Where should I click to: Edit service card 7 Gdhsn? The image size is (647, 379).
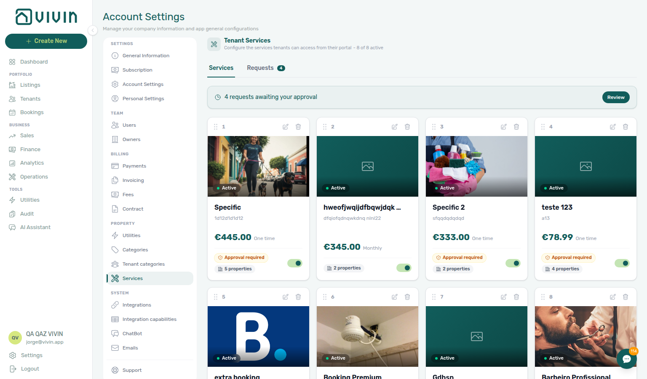tap(504, 297)
